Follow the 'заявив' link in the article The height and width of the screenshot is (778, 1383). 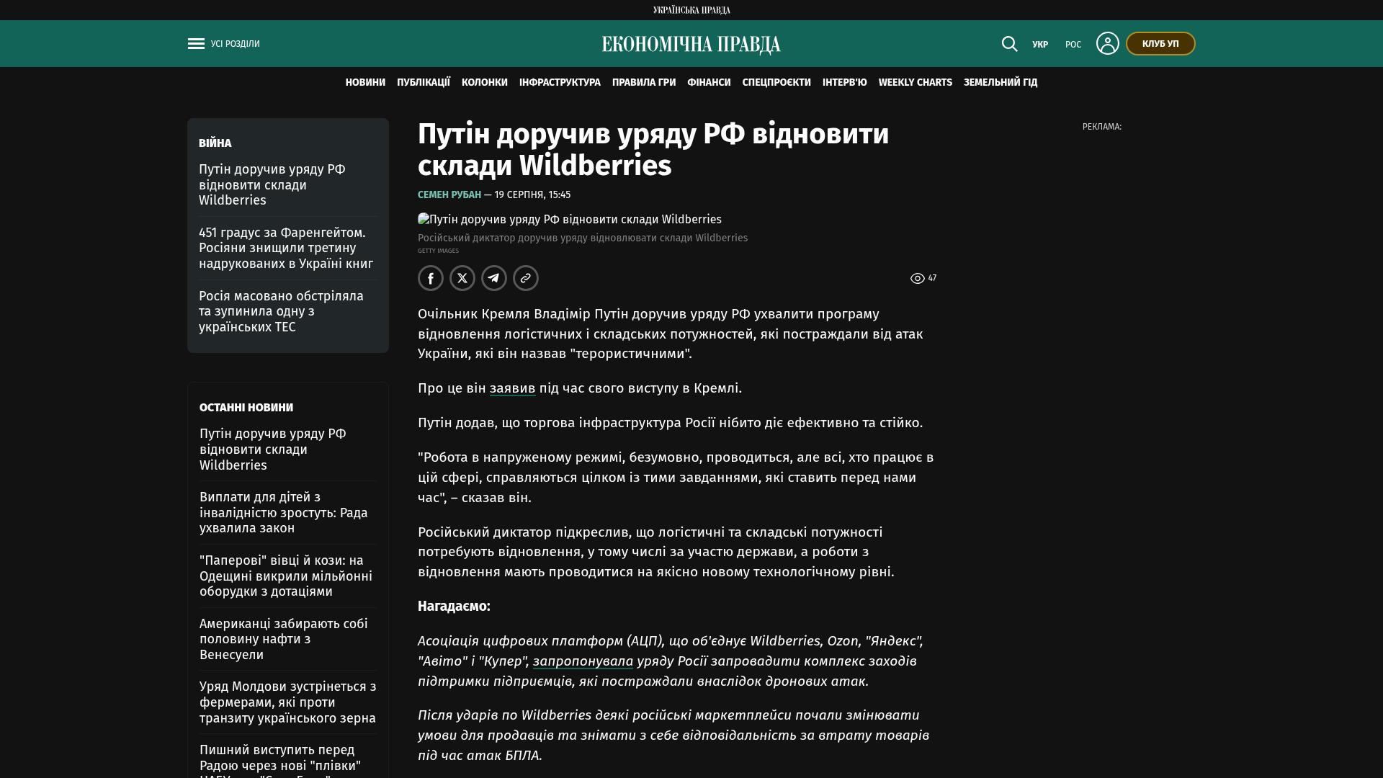pyautogui.click(x=513, y=388)
